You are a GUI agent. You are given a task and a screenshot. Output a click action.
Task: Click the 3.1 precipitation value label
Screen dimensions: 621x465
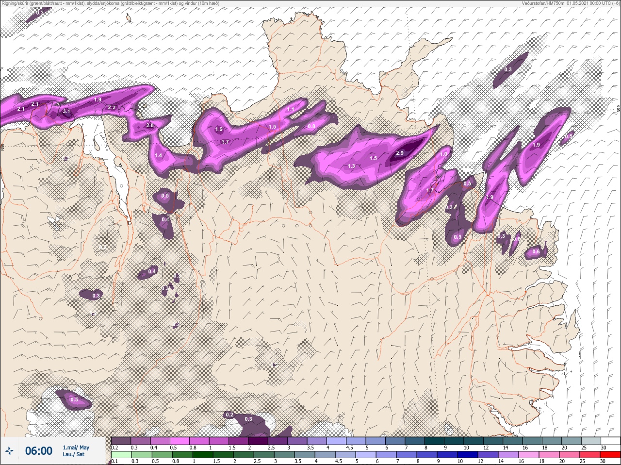click(66, 112)
